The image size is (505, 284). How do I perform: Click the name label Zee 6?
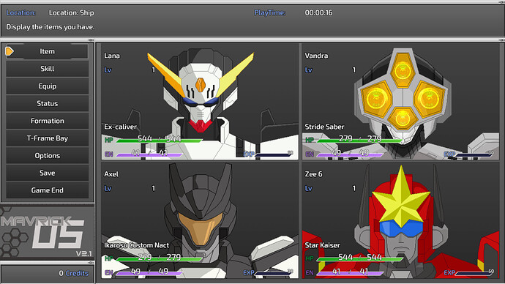click(x=313, y=174)
